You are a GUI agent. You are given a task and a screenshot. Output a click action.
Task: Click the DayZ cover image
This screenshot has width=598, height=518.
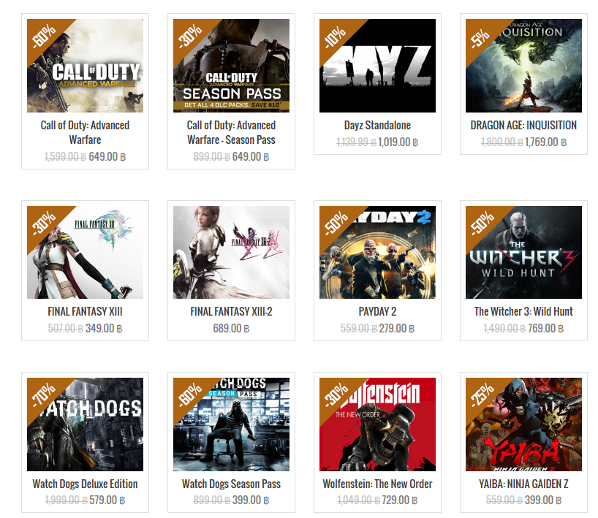pos(377,66)
